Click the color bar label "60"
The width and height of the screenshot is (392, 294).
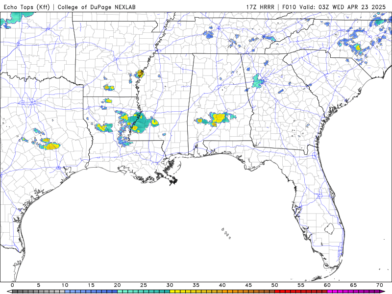[327, 285]
